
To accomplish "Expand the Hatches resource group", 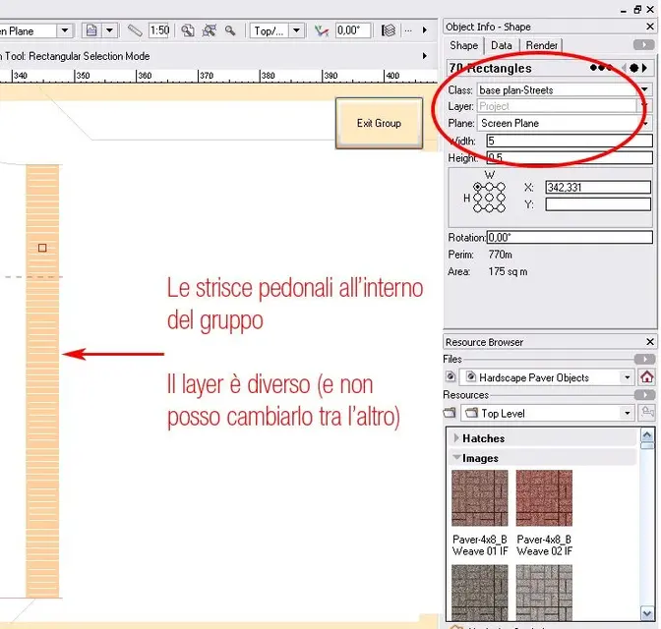I will coord(456,438).
